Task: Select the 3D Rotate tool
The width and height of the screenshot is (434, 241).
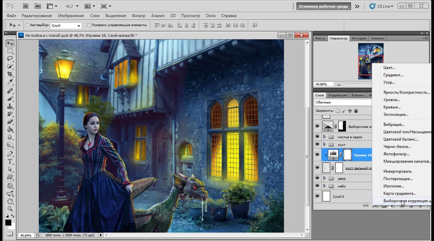Action: (x=10, y=186)
